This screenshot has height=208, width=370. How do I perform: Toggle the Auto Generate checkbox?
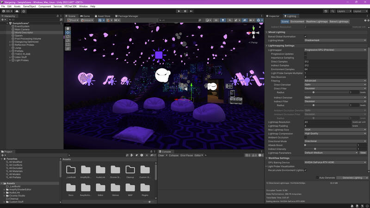tap(317, 177)
